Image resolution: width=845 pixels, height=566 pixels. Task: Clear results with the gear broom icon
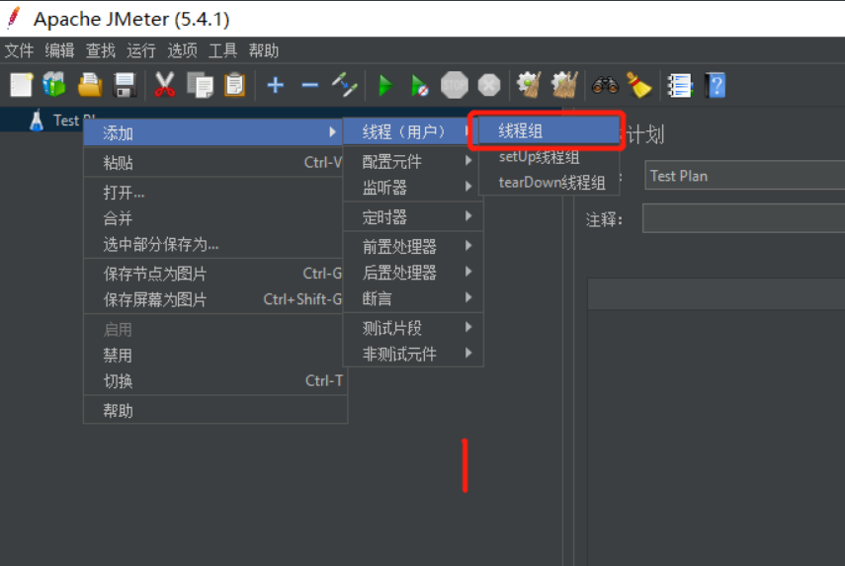[529, 85]
